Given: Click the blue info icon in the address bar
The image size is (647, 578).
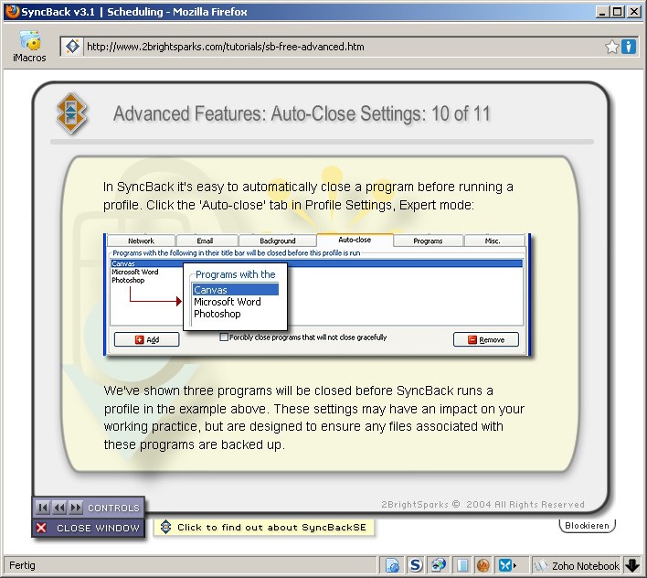Looking at the screenshot, I should (x=629, y=47).
